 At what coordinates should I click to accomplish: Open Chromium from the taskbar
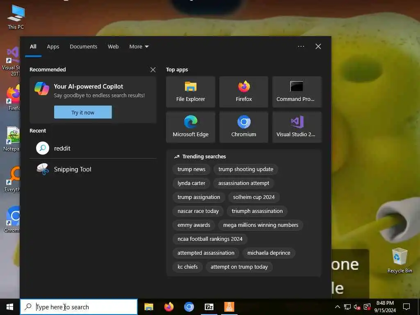[x=189, y=307]
